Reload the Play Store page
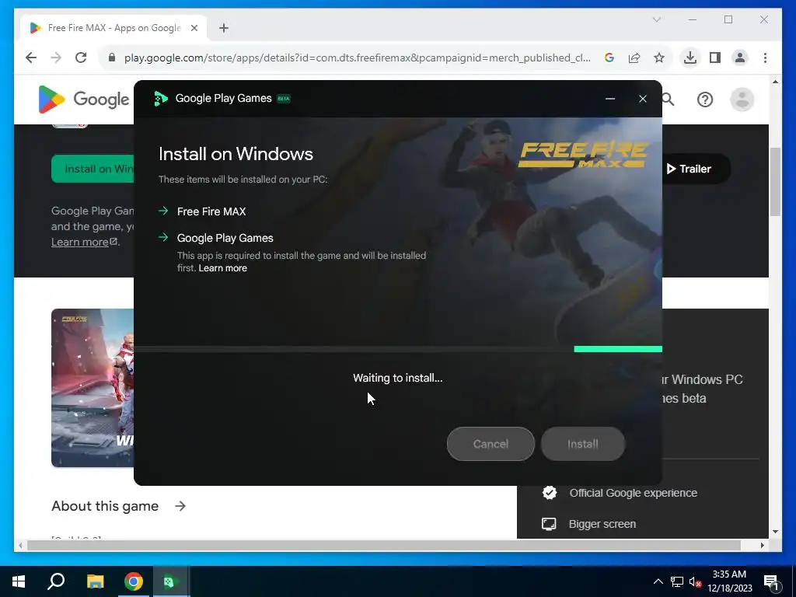796x597 pixels. [x=81, y=58]
